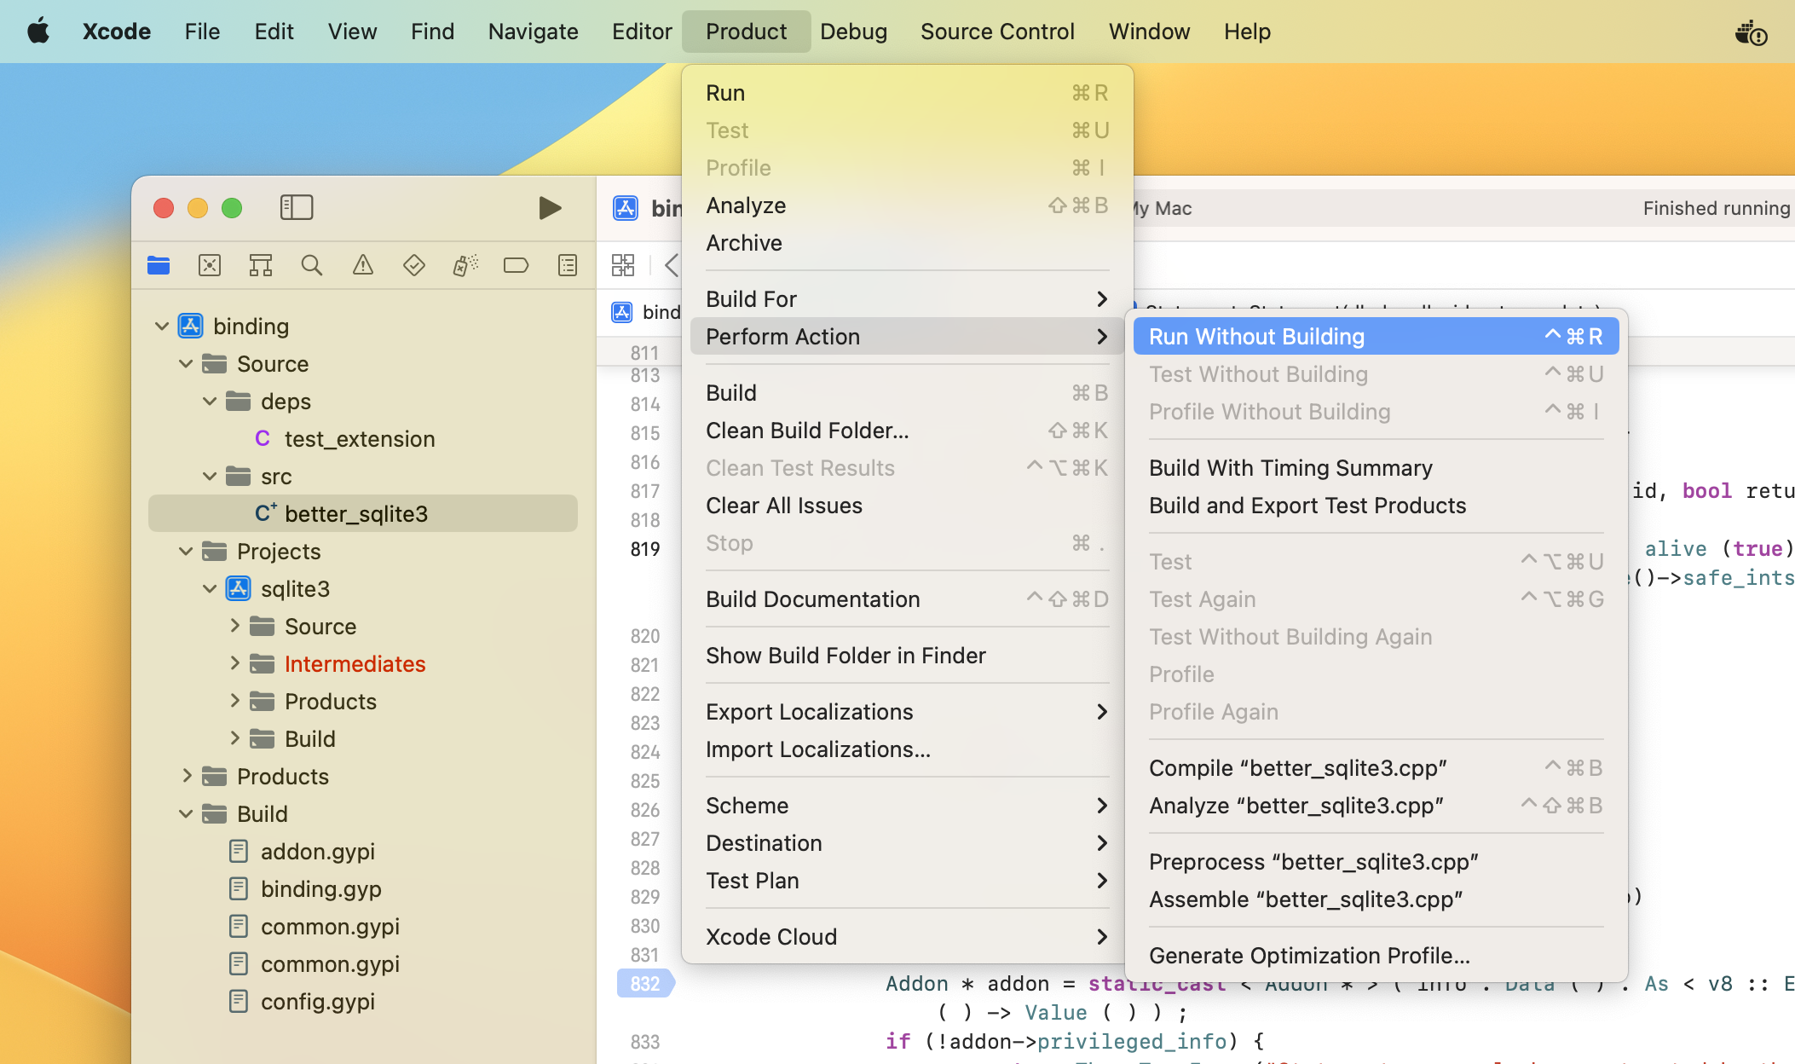The image size is (1795, 1064).
Task: Select binding.gyp file in navigator
Action: 320,889
